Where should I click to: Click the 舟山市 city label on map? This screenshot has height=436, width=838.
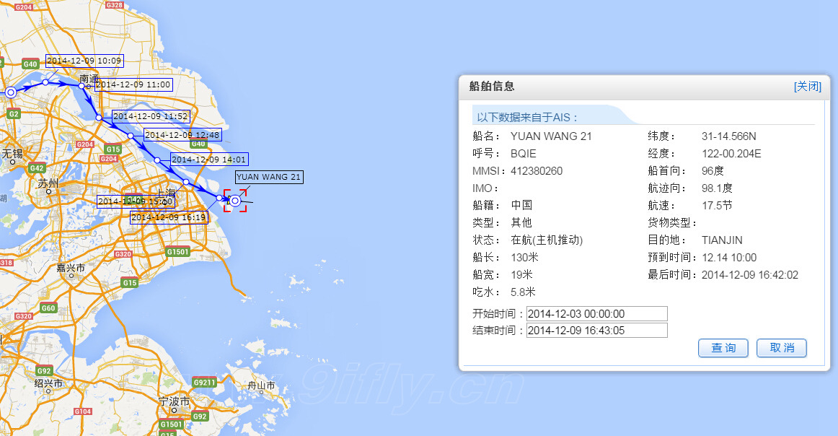point(261,386)
